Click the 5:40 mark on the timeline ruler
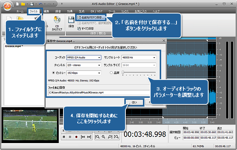Image resolution: width=237 pixels, height=150 pixels. pos(212,122)
